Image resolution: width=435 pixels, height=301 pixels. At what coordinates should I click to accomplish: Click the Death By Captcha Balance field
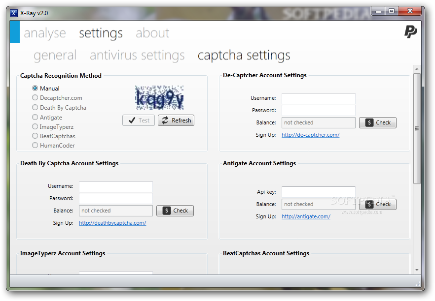click(x=116, y=211)
